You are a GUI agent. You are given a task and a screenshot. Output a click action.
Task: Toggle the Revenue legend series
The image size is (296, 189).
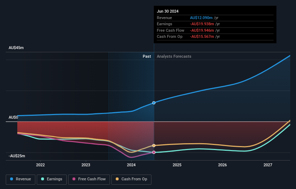click(x=21, y=179)
